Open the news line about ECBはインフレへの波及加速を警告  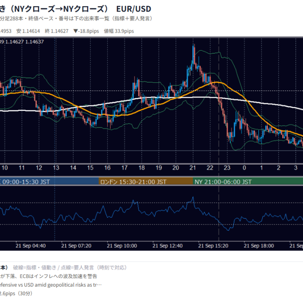(x=48, y=276)
